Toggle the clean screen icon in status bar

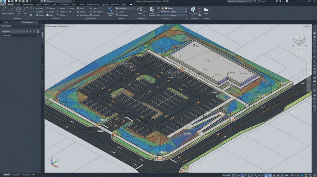point(311,175)
